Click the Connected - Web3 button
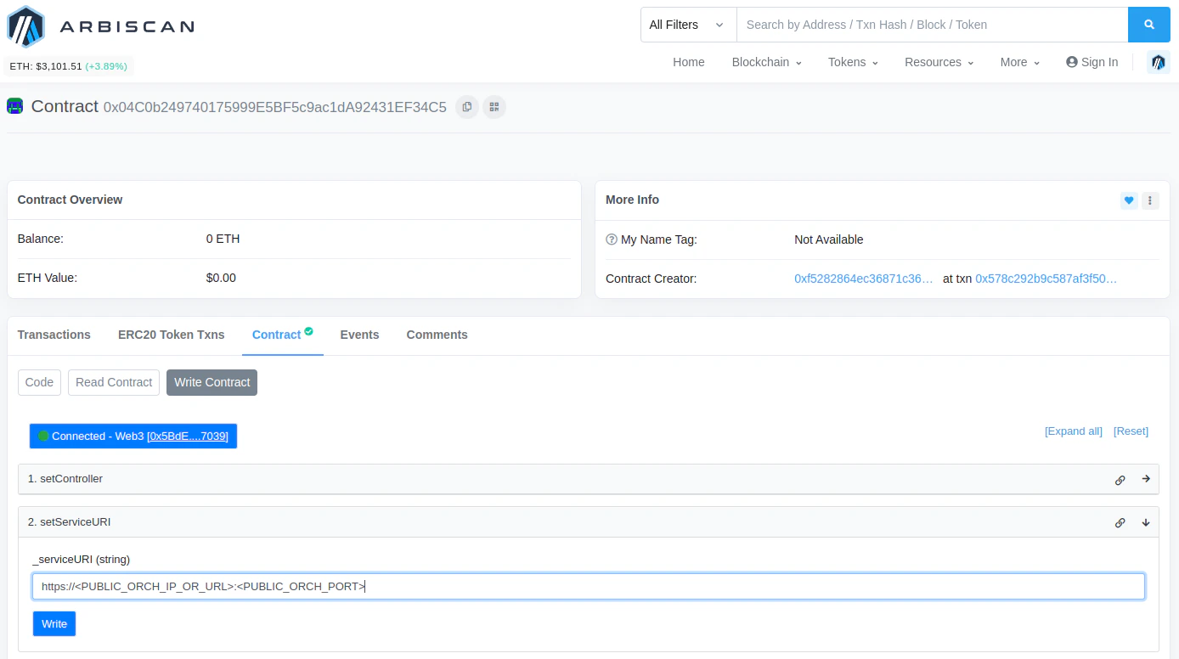1179x659 pixels. click(133, 436)
